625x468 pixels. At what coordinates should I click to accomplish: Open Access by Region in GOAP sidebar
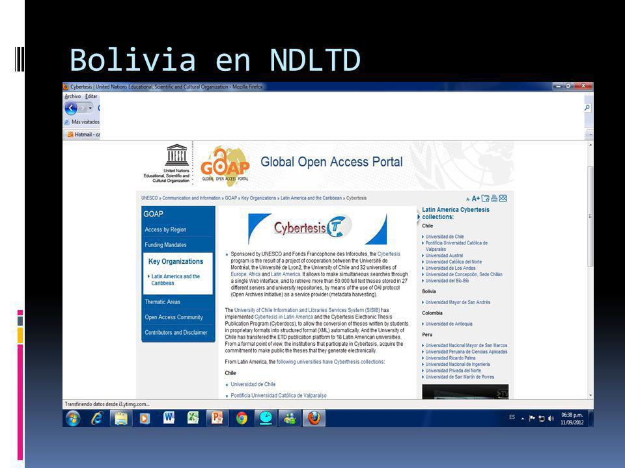165,229
